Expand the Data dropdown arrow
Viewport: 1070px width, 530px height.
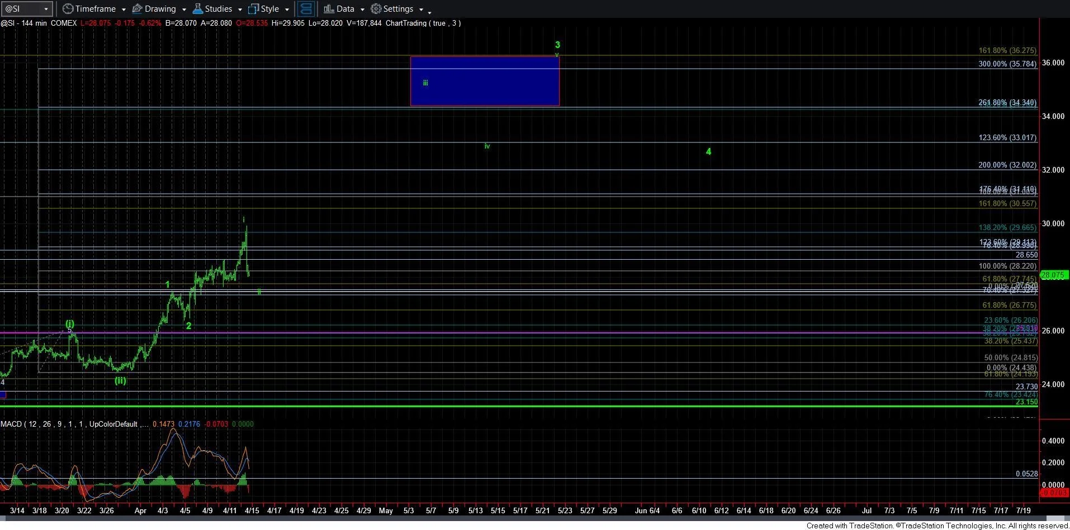362,9
